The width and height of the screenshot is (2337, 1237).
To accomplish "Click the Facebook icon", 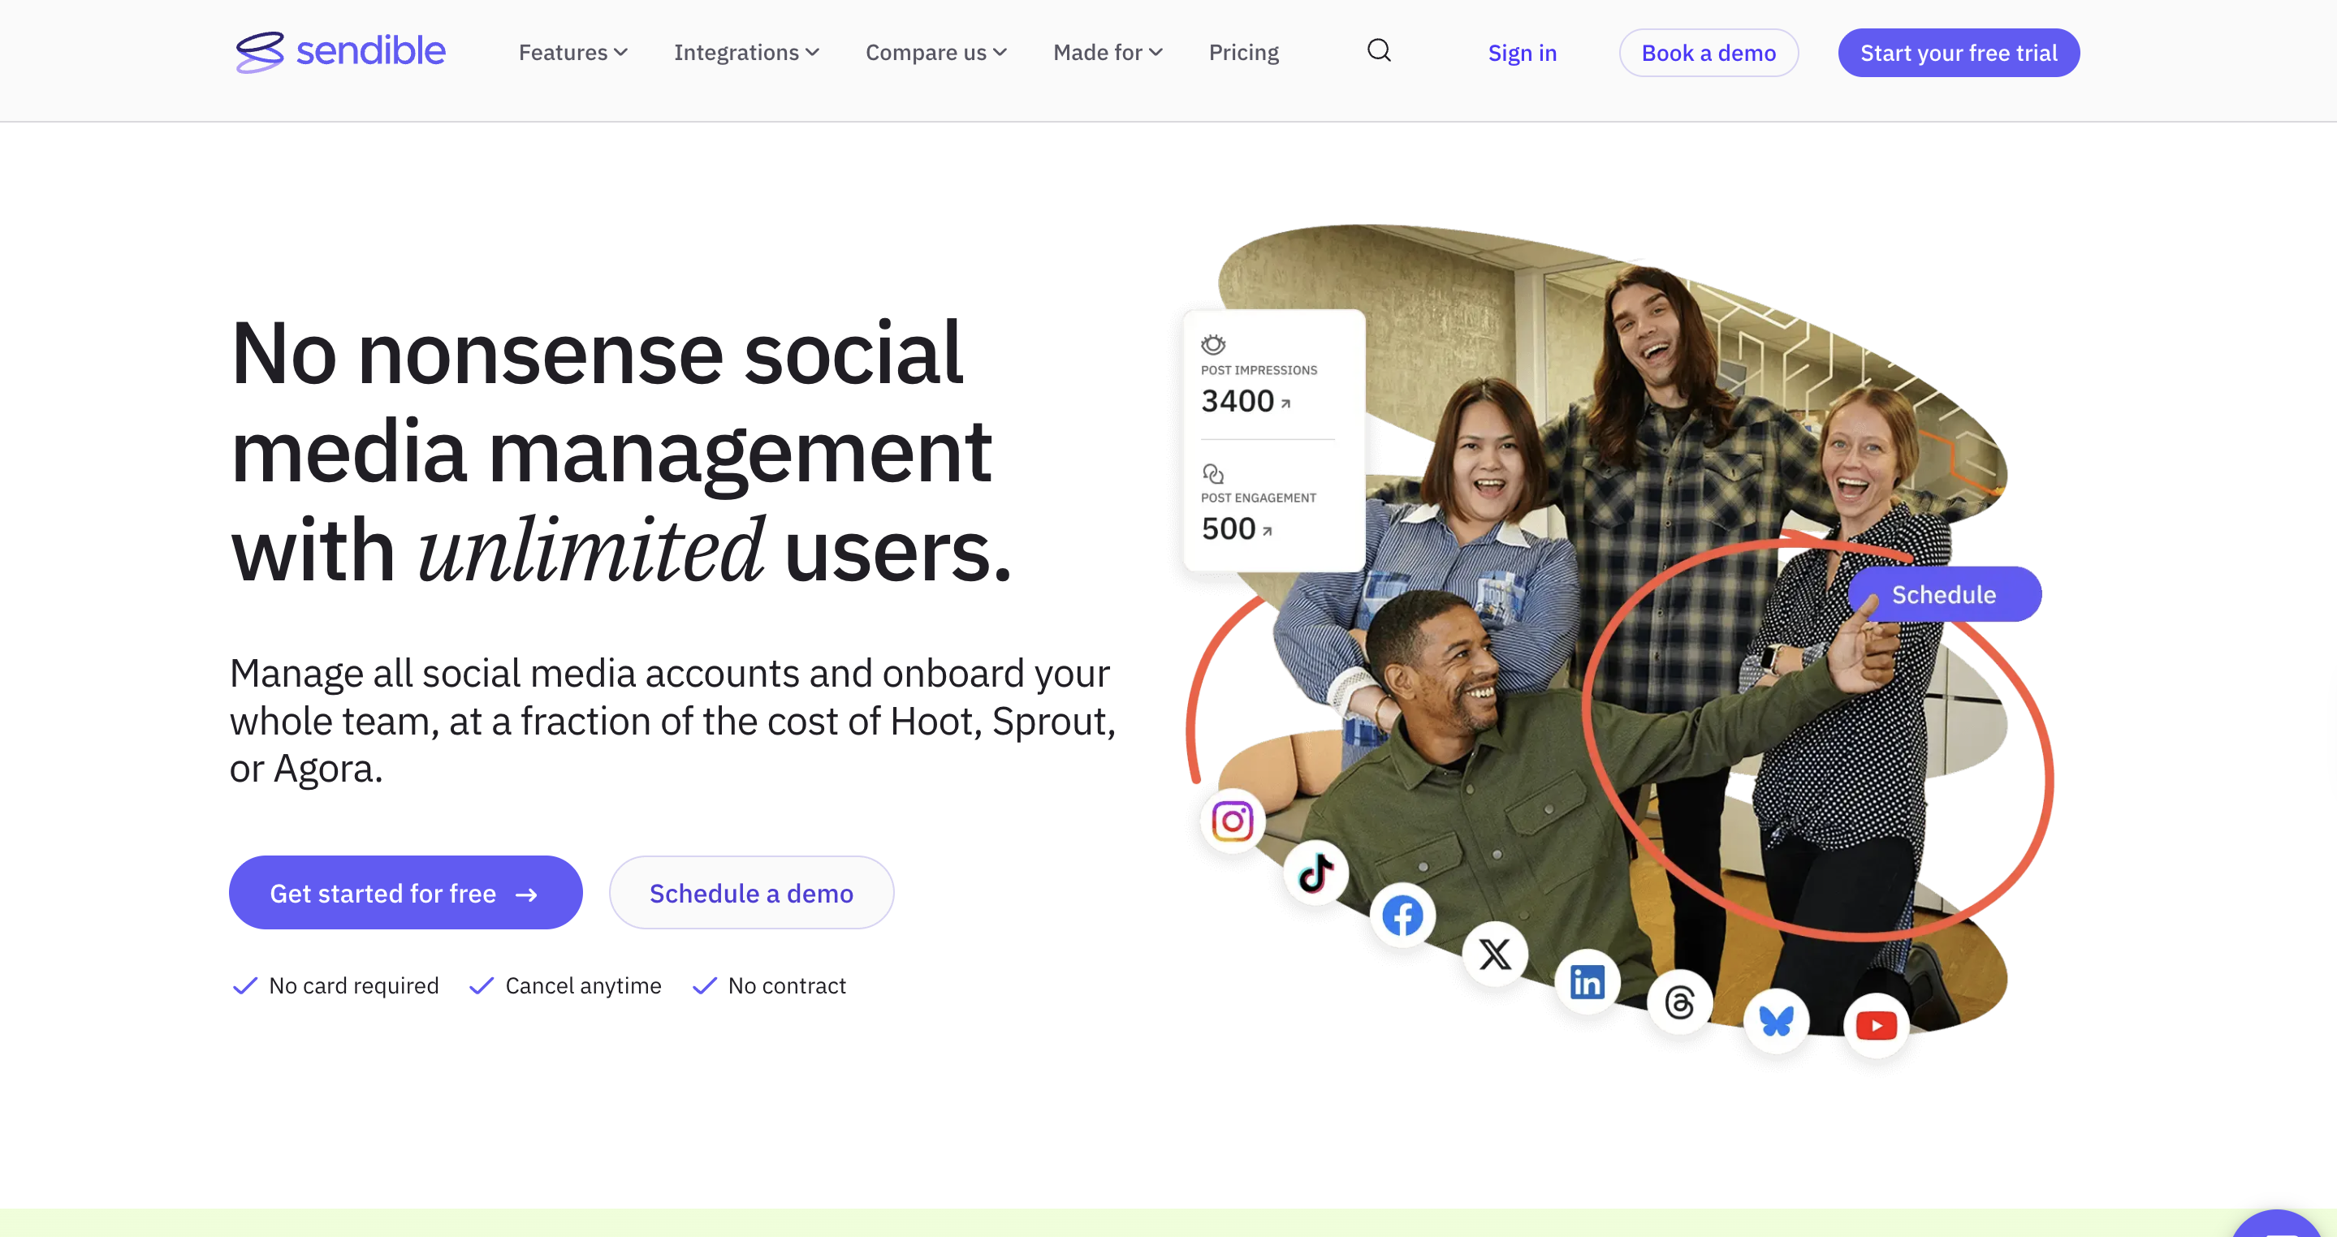I will pyautogui.click(x=1402, y=916).
